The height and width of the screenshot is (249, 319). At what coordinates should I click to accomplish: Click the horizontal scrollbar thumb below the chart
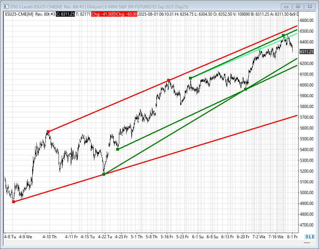coord(307,243)
